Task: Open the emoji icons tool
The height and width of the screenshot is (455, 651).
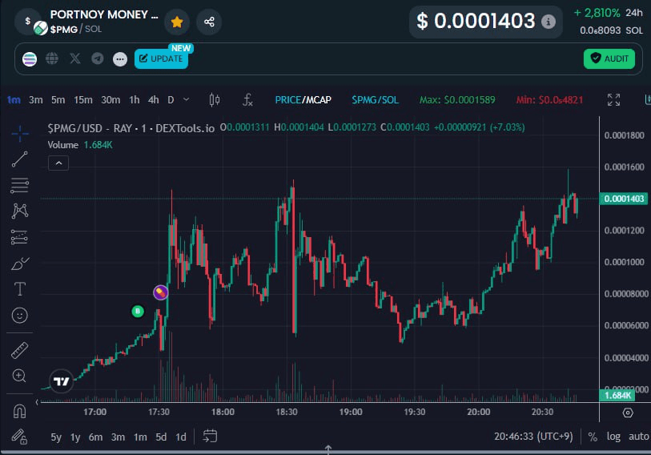Action: [19, 315]
